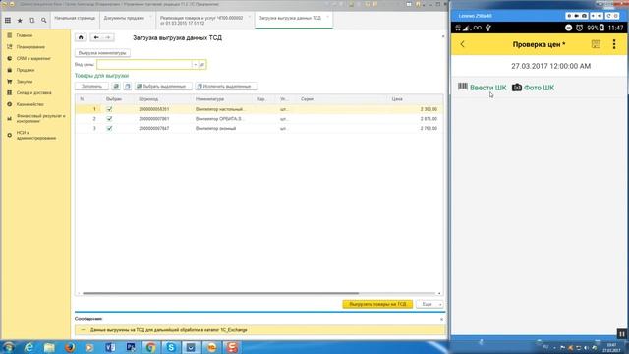
Task: Select the Вентилятор оконный cell
Action: tap(216, 129)
